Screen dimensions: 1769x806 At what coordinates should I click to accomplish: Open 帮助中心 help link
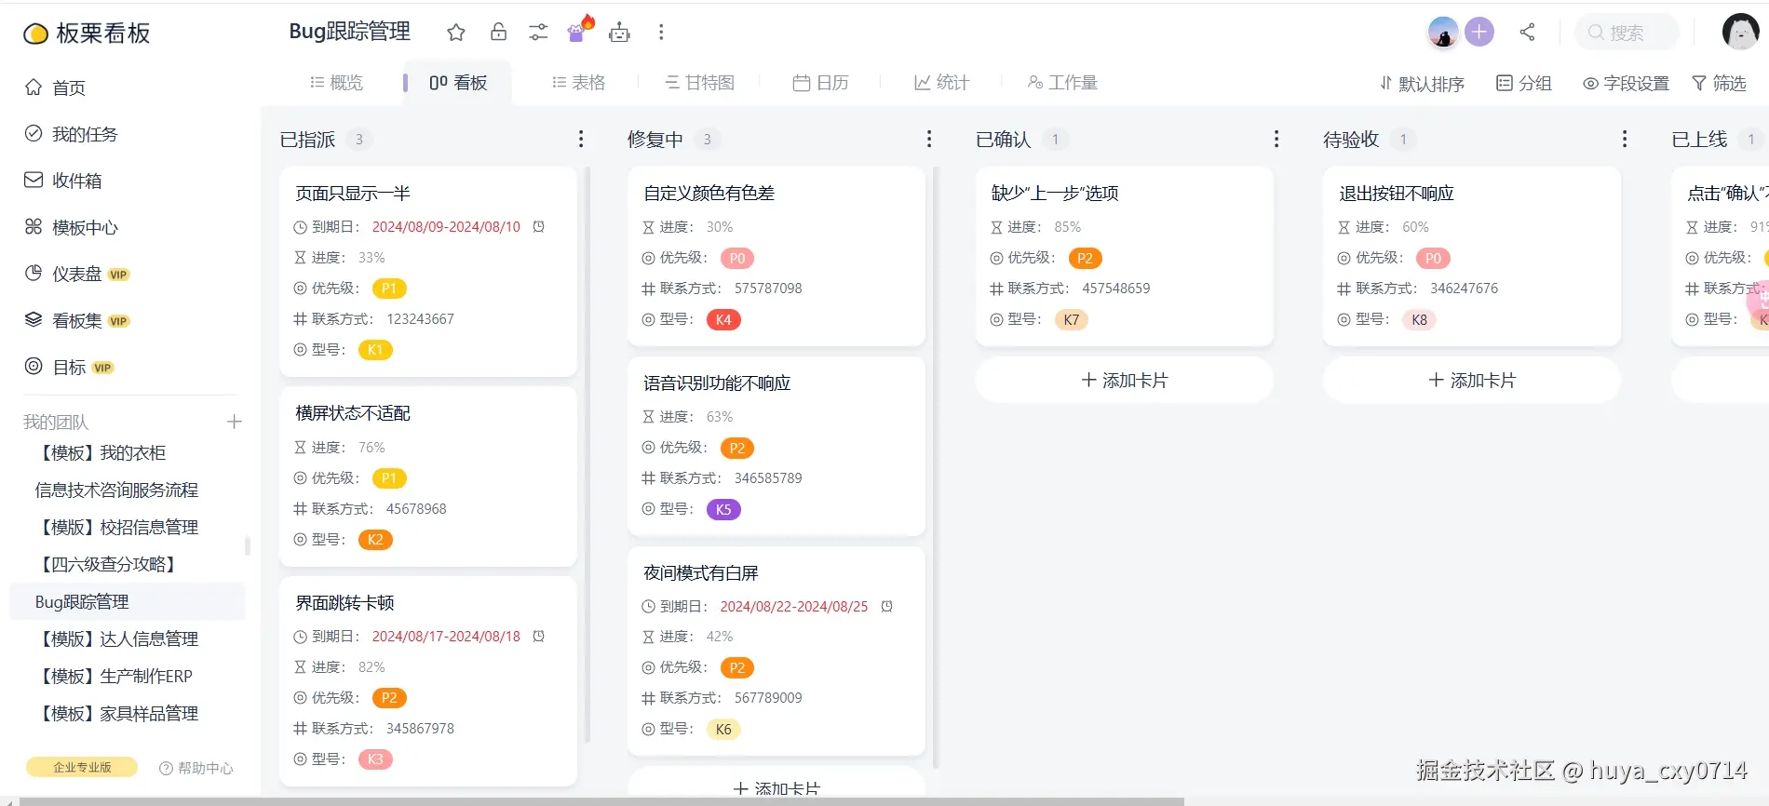pos(196,768)
